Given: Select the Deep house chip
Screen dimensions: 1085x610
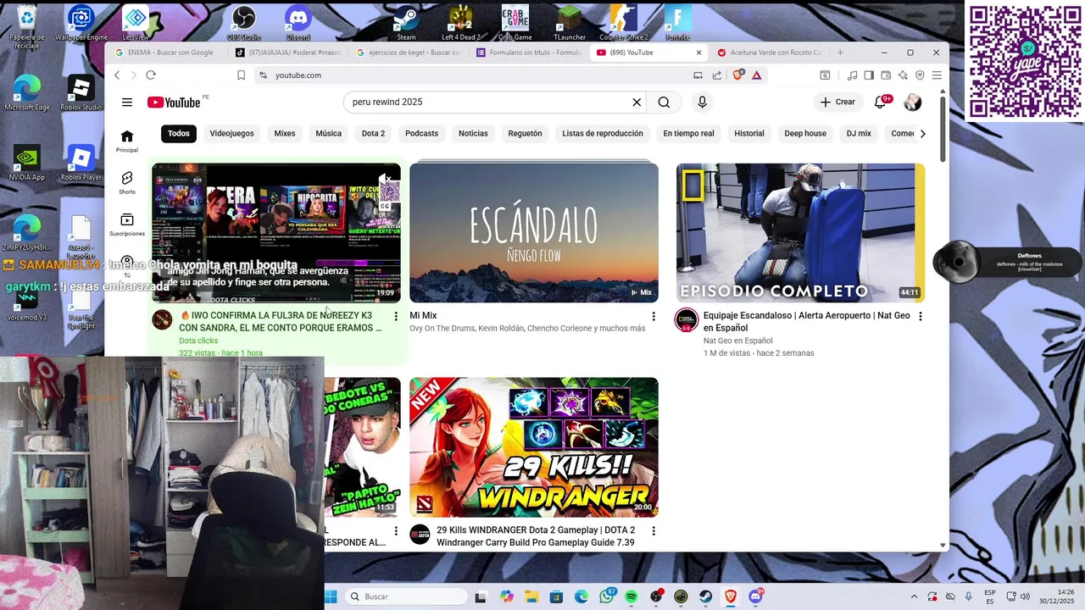Looking at the screenshot, I should pos(805,134).
